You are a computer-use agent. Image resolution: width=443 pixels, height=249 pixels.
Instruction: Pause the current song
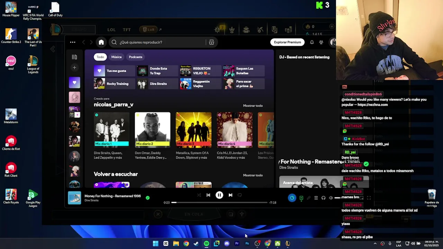(219, 195)
